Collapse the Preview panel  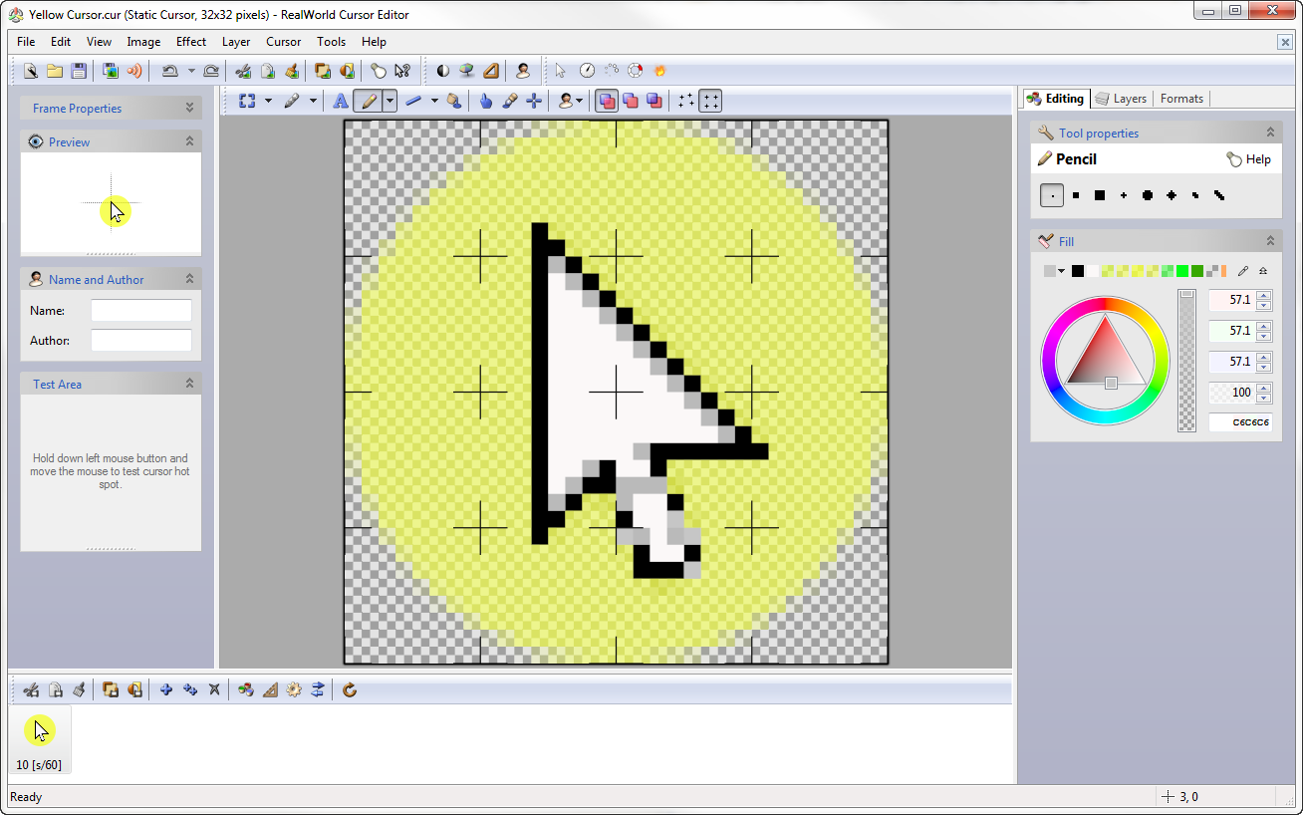coord(189,141)
